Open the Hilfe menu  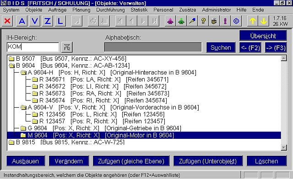(x=241, y=10)
